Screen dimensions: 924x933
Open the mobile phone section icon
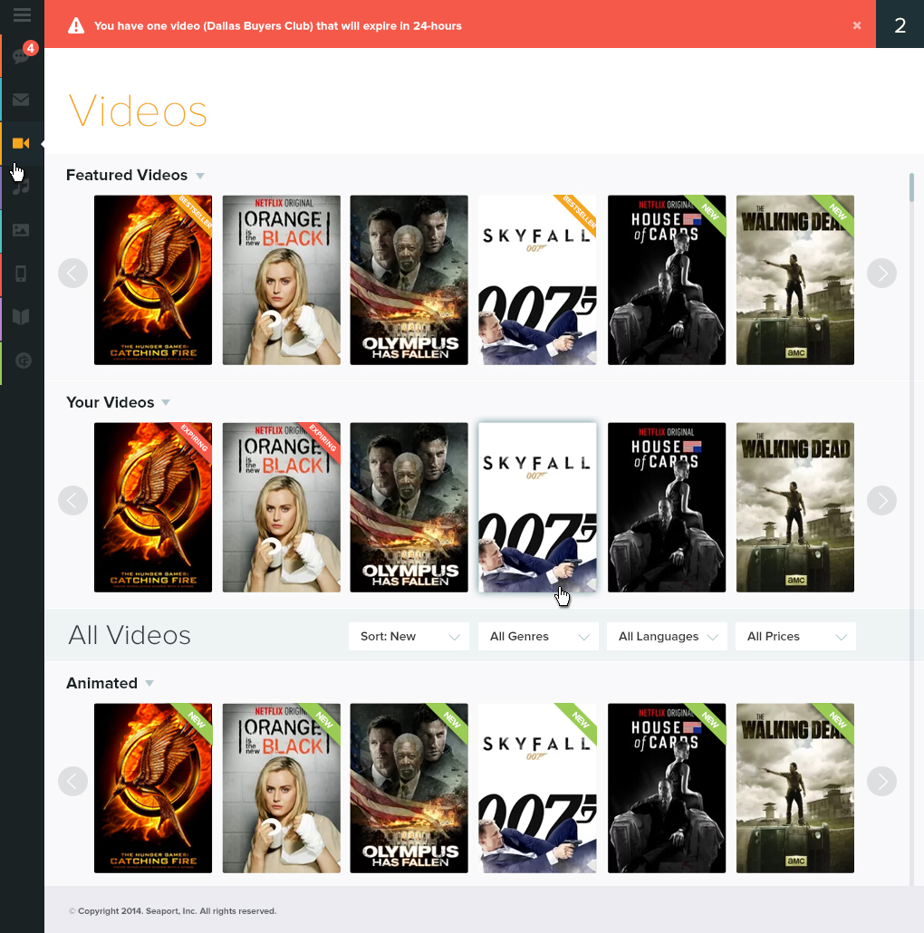coord(22,274)
